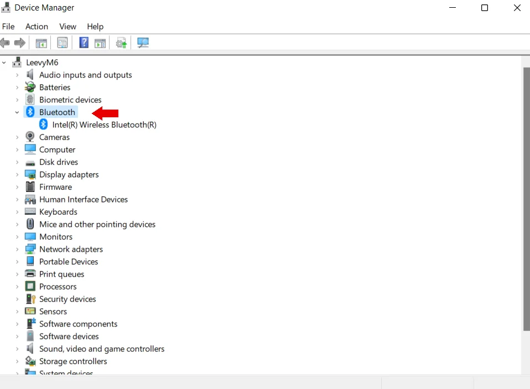Viewport: 530px width, 389px height.
Task: Click the Sensors category icon
Action: (30, 311)
